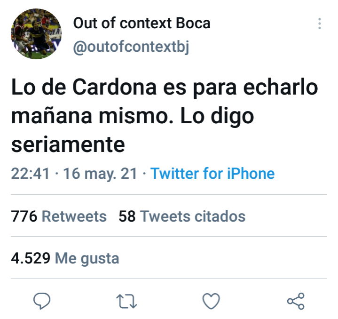Visit the @outofcontextbj handle
Screen dimensions: 338x319
[131, 47]
